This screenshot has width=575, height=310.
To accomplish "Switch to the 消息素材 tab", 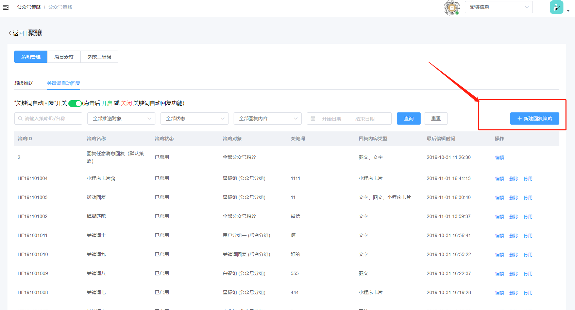I will 64,57.
